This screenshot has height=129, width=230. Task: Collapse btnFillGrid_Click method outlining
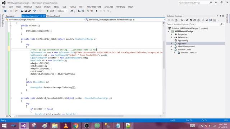point(10,39)
